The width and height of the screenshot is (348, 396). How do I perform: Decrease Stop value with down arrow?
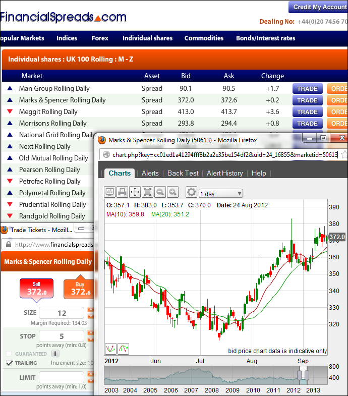coord(91,340)
